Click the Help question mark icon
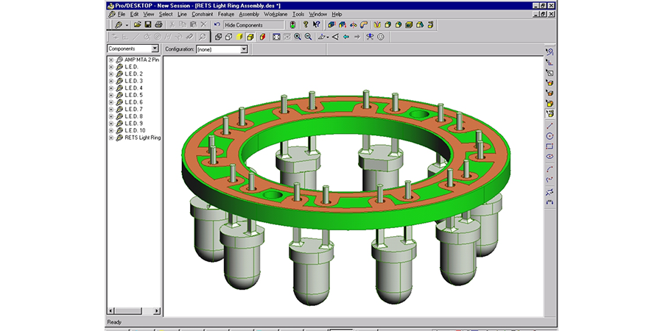Screen dimensions: 663x331 pyautogui.click(x=306, y=24)
